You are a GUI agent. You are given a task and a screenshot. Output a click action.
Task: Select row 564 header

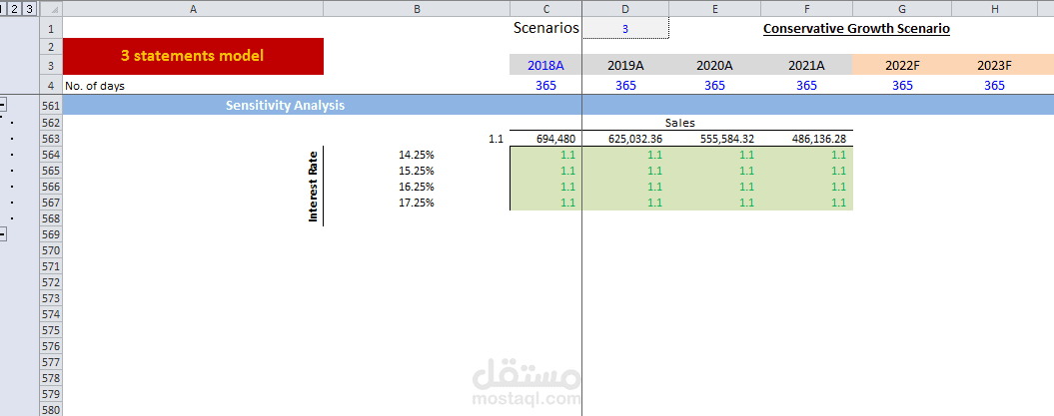click(51, 155)
